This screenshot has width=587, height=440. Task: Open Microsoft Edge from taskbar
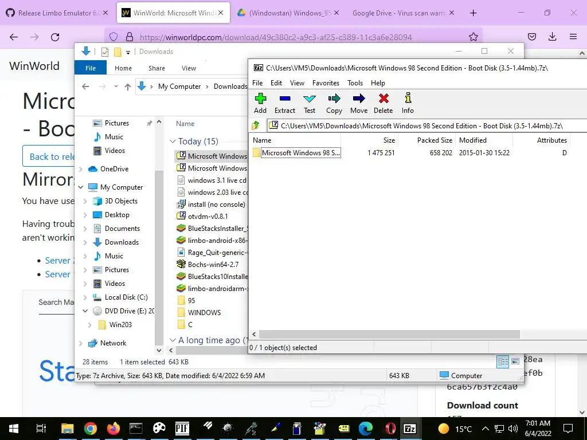365,429
